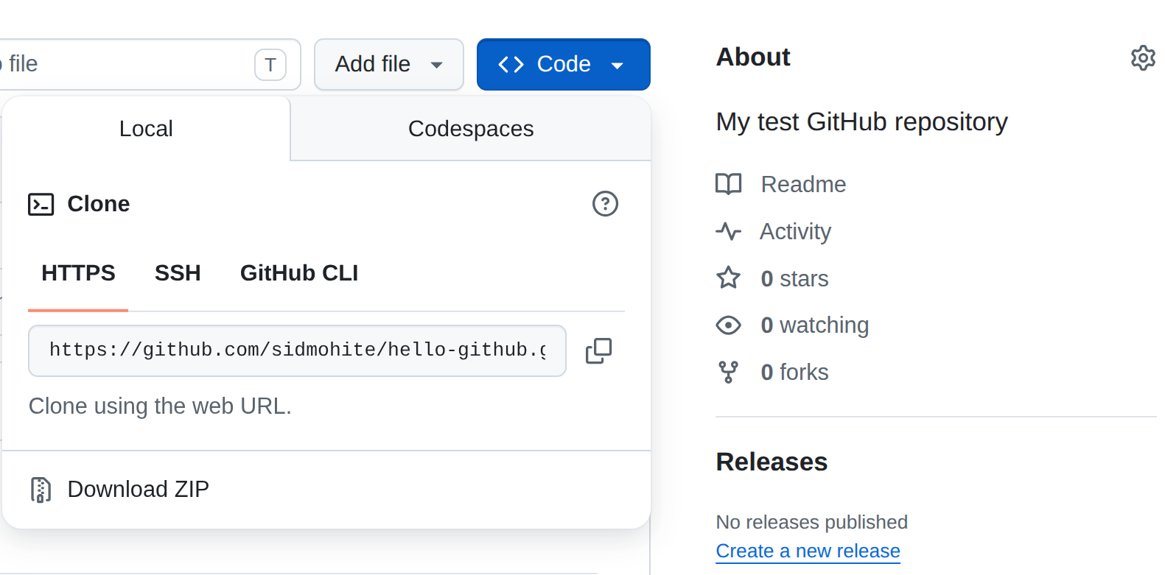Select the HTTPS clone method tab

(x=78, y=273)
